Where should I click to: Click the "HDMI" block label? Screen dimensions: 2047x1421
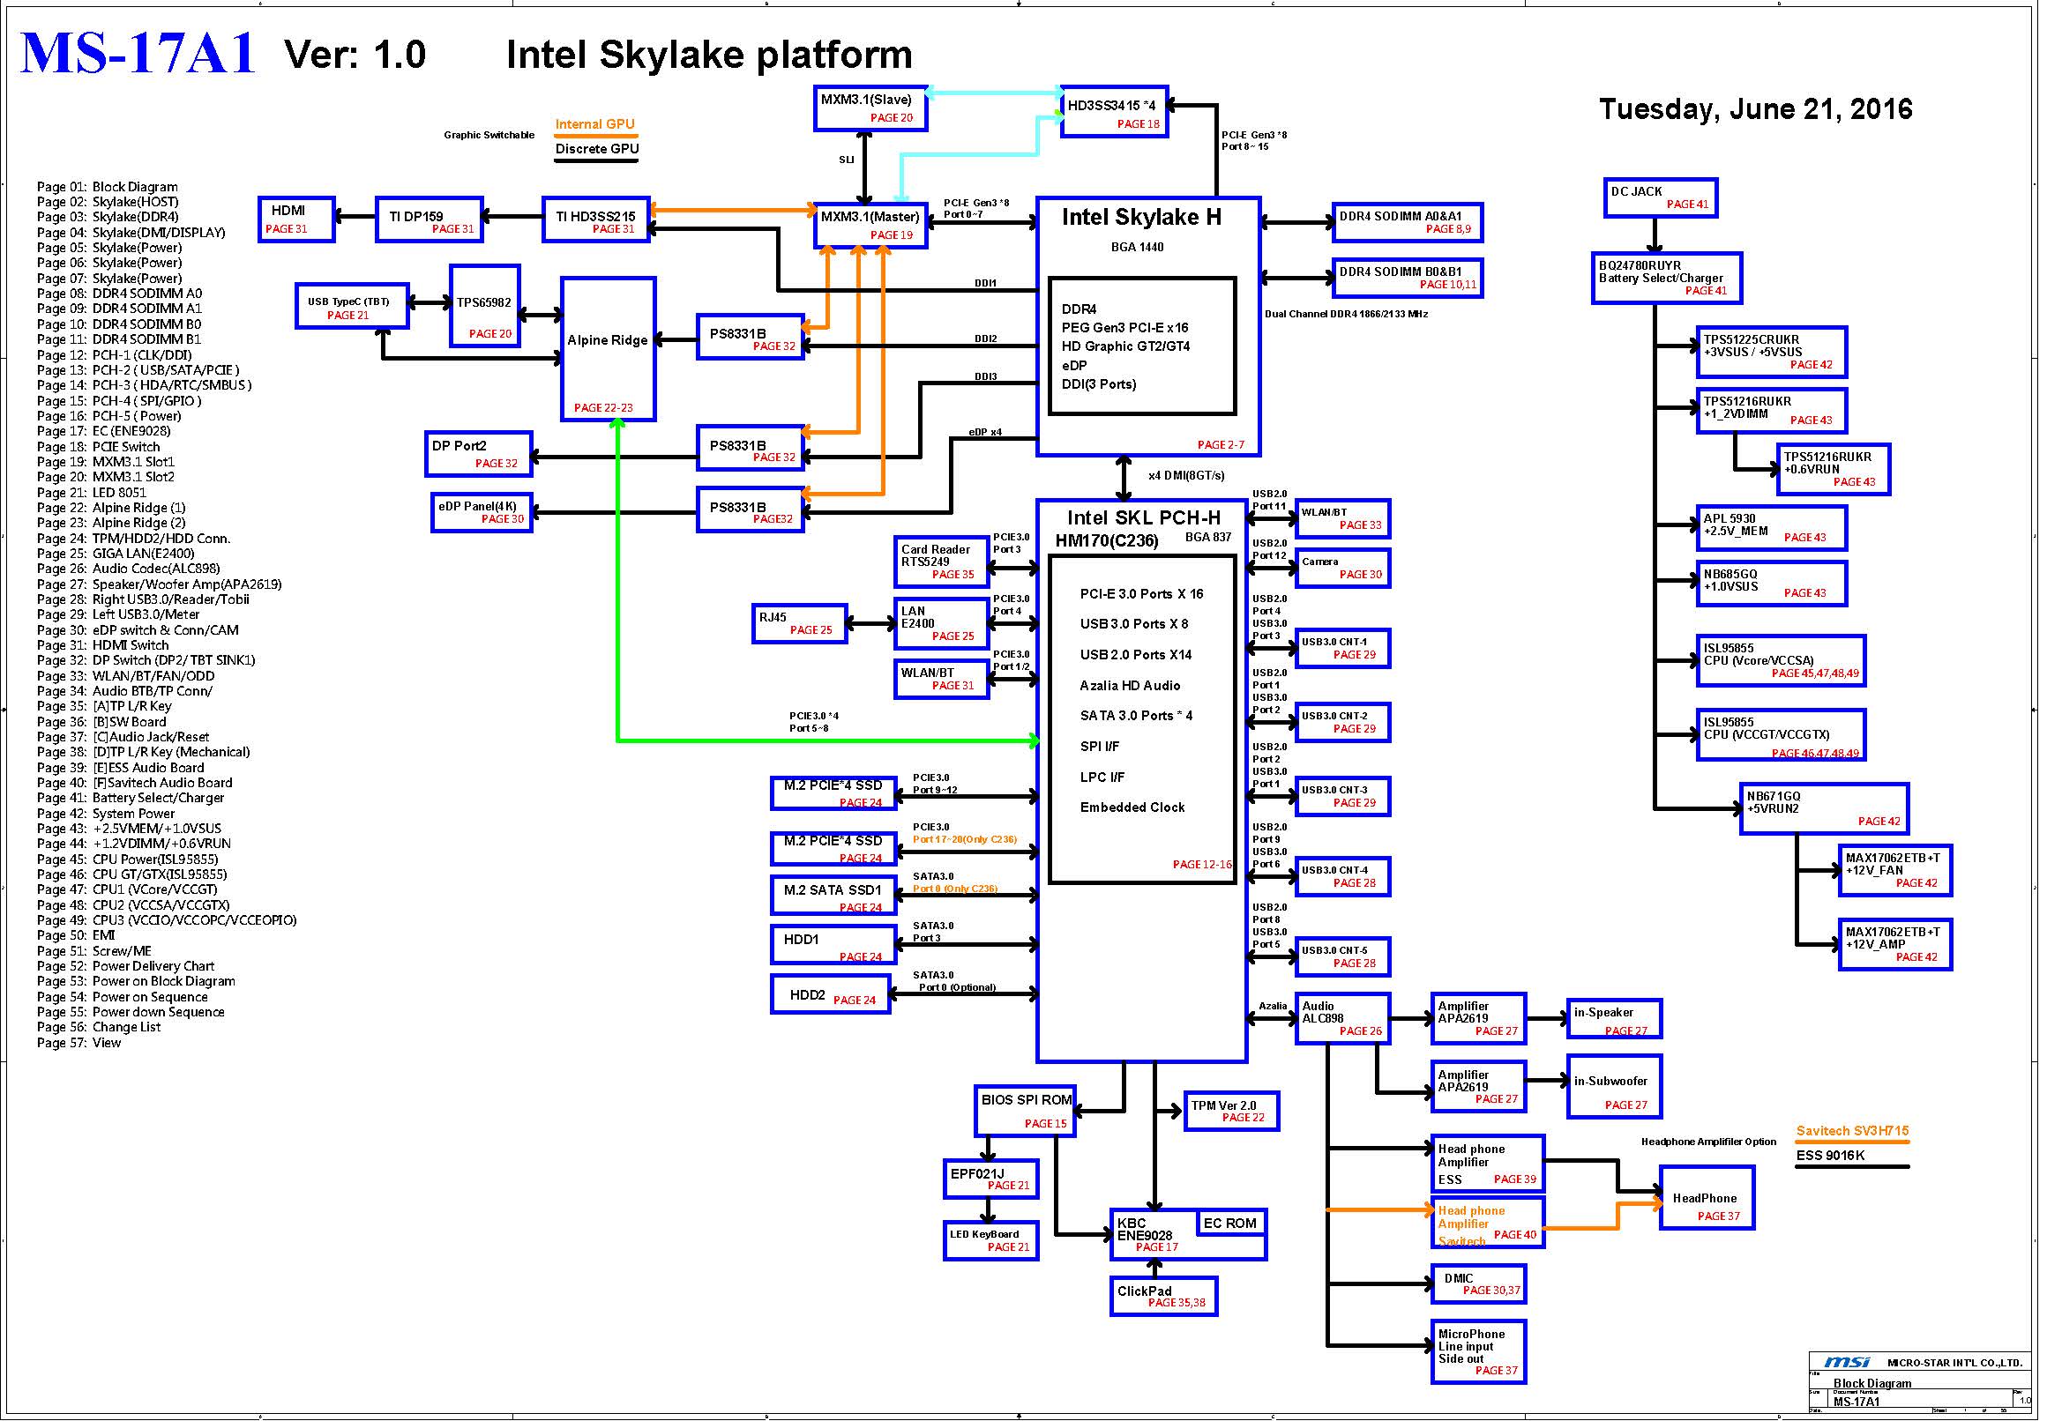(x=288, y=210)
